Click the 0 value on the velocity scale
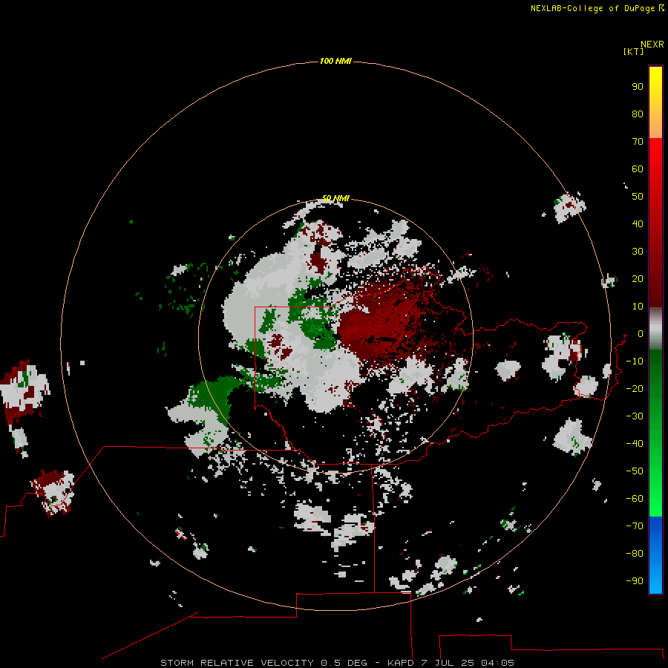The image size is (668, 668). click(640, 333)
